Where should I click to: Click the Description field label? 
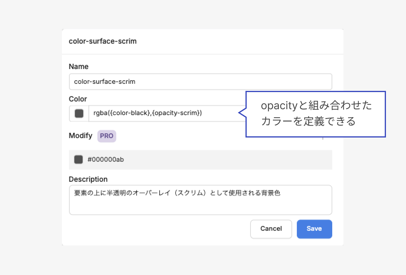(x=88, y=179)
